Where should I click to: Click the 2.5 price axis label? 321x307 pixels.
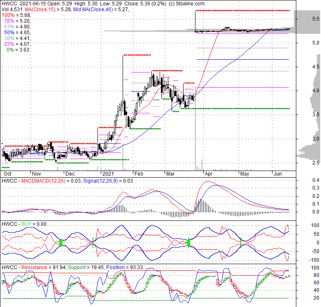(x=316, y=163)
